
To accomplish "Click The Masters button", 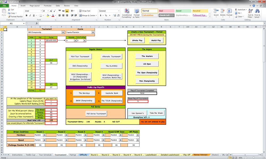I will (x=147, y=56).
